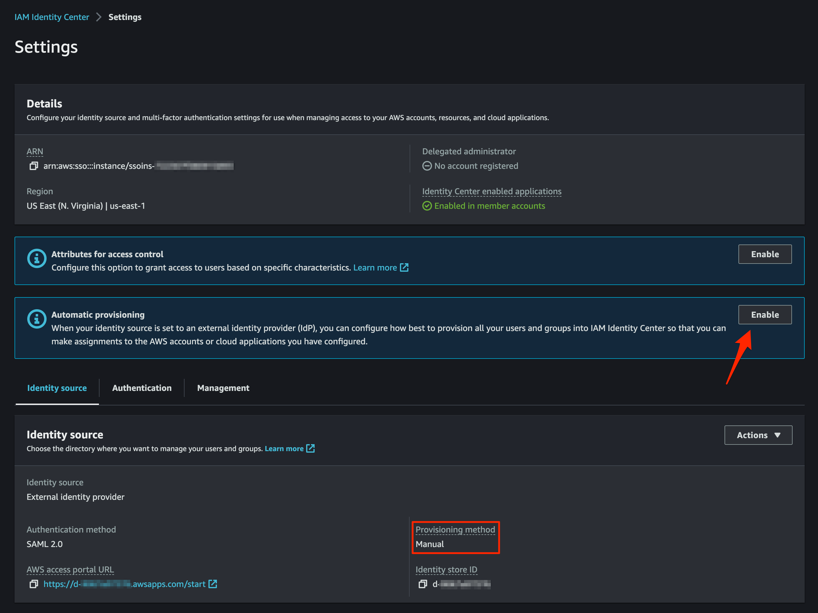
Task: Enable Attributes for access control
Action: (765, 254)
